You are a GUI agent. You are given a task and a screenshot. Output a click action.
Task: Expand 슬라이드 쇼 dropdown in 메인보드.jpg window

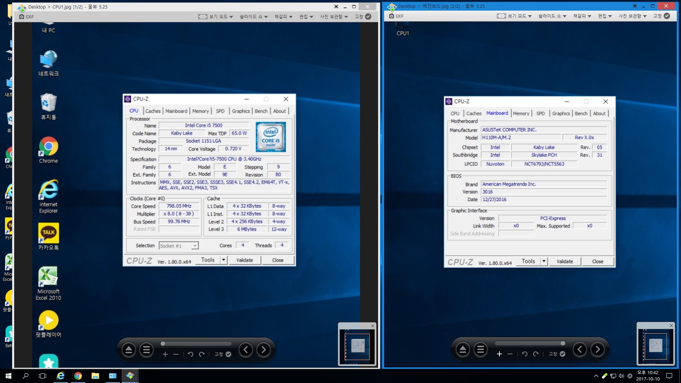552,16
